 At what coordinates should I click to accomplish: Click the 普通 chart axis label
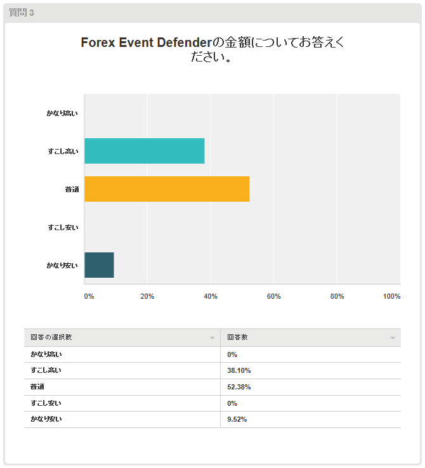(72, 189)
